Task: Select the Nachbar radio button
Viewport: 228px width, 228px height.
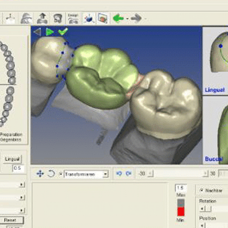Action: click(202, 190)
